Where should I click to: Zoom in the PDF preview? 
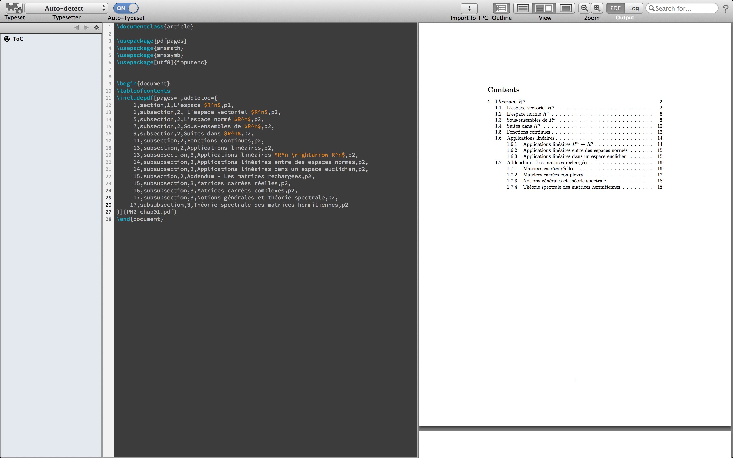point(597,8)
